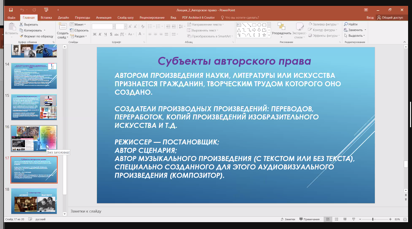Toggle Normal view button in status bar
The width and height of the screenshot is (412, 229).
coord(328,219)
